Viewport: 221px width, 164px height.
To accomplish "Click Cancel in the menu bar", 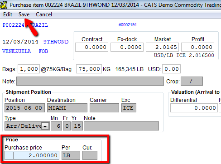I will (x=44, y=14).
